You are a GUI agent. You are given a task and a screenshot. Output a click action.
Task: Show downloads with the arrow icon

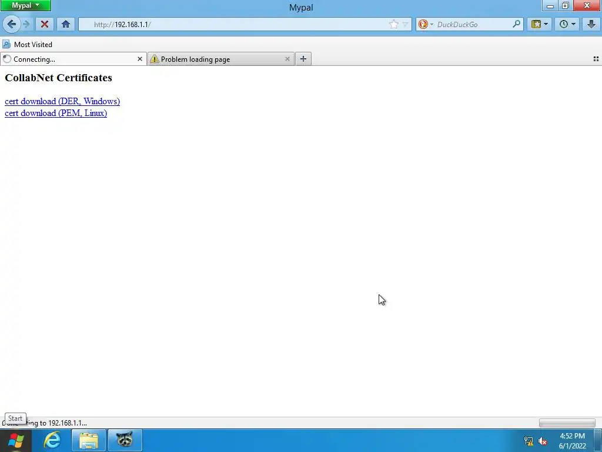591,24
